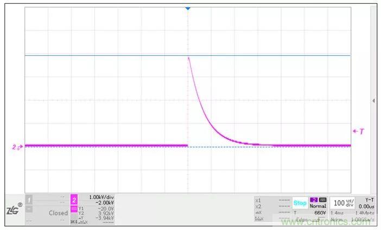Toggle the magenta channel 2 indicator
381x230 pixels.
click(x=74, y=200)
